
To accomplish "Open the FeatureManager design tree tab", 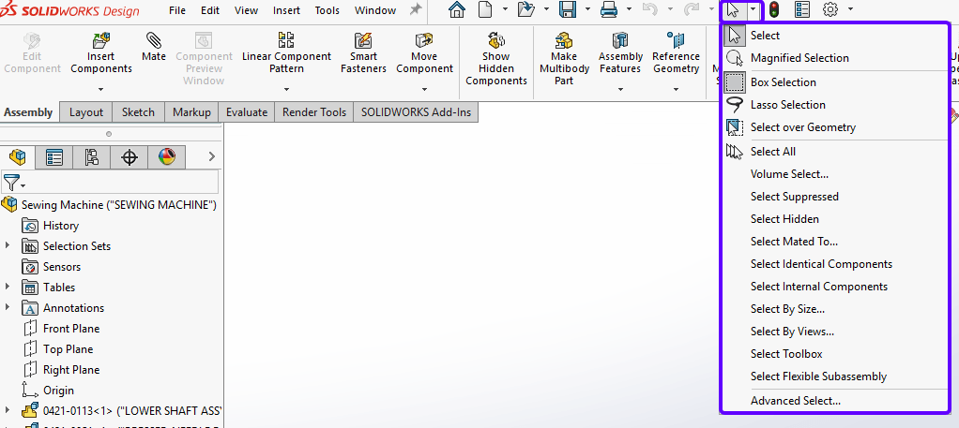I will (x=18, y=157).
